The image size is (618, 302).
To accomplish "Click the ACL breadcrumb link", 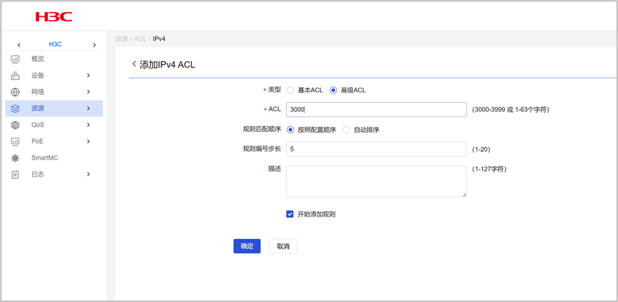I will point(140,38).
